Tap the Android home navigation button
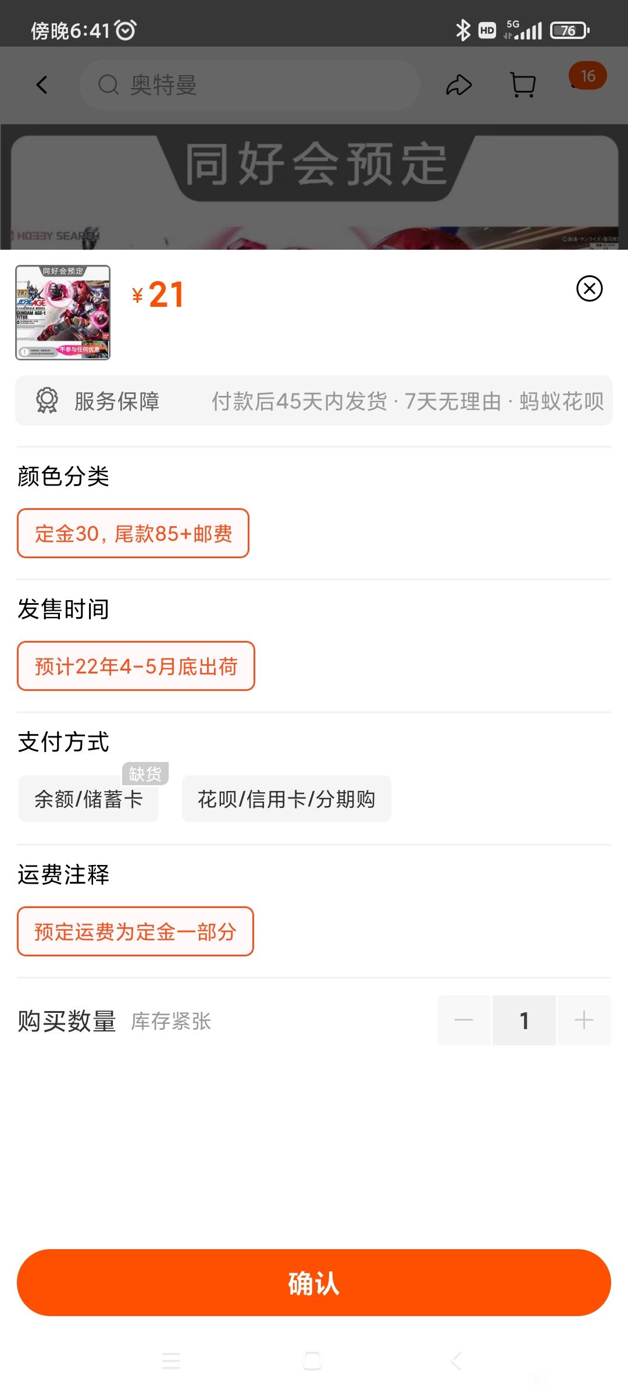 (x=312, y=1361)
